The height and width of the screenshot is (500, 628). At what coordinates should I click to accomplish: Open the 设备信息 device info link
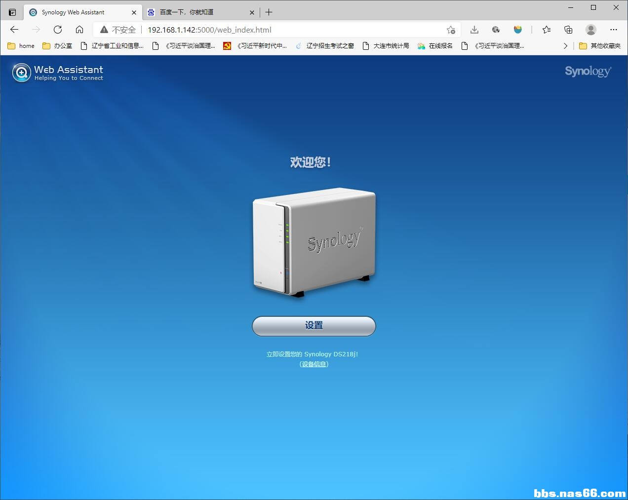pyautogui.click(x=314, y=364)
